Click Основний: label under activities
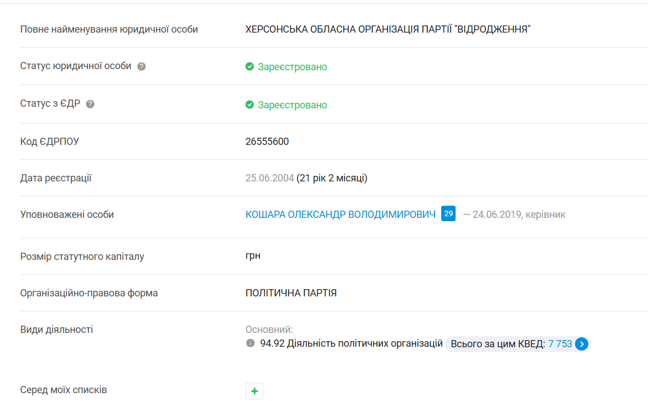This screenshot has height=402, width=648. coord(269,329)
